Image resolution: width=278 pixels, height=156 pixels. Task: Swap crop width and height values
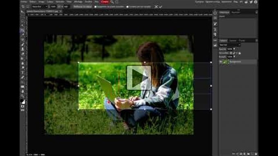[x=59, y=7]
